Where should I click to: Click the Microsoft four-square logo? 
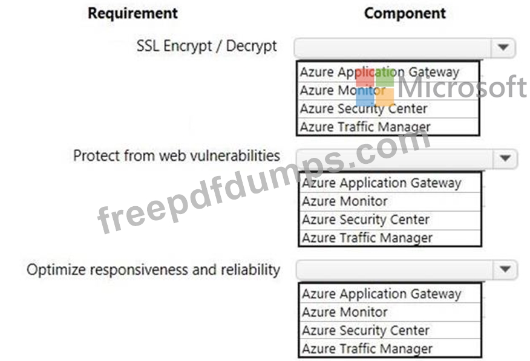[x=375, y=87]
